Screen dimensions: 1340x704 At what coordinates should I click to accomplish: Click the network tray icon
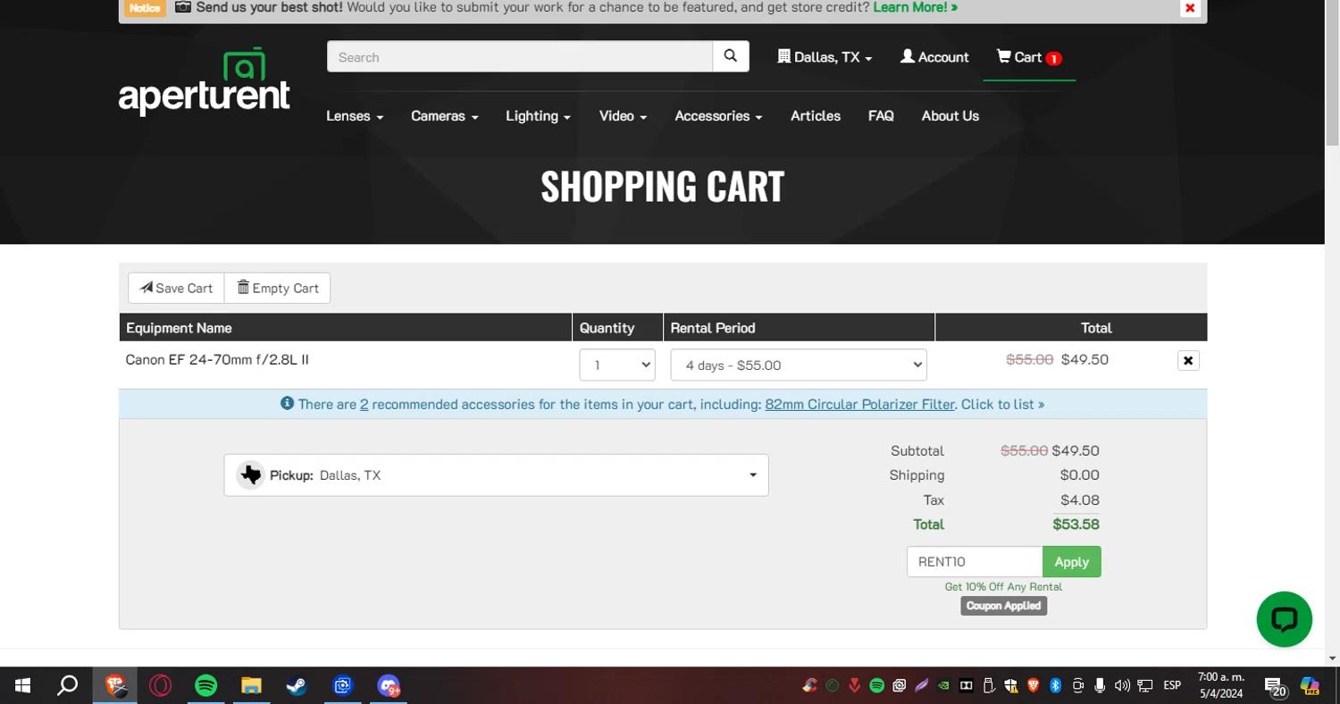pyautogui.click(x=1144, y=685)
